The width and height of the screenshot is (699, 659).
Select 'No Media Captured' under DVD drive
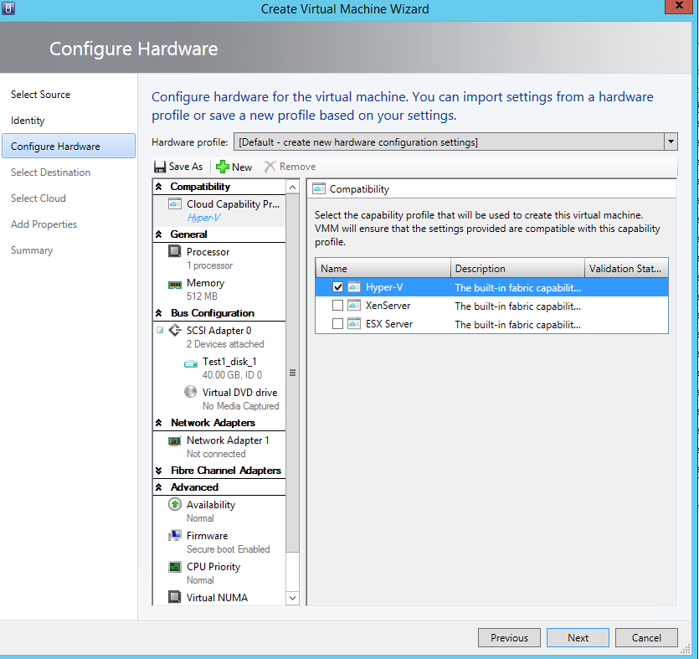pos(241,406)
